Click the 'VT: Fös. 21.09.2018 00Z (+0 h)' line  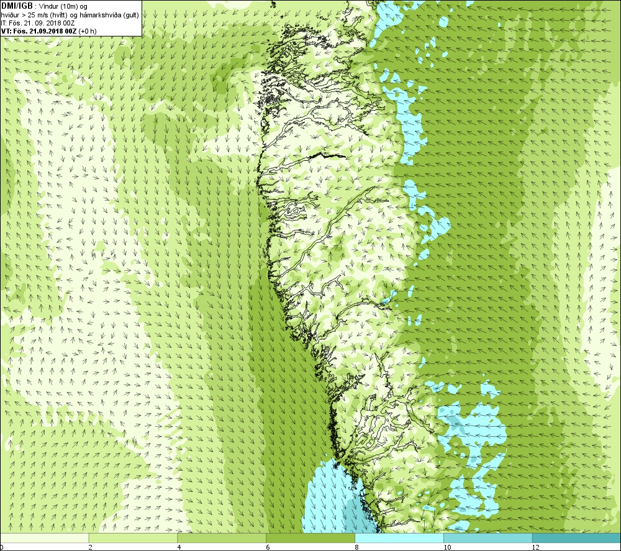tap(48, 31)
